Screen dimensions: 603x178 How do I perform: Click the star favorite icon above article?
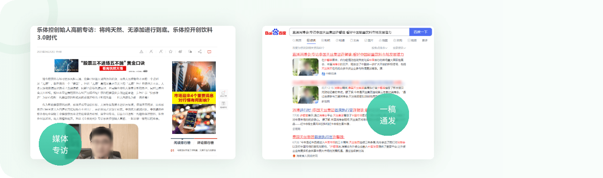coord(170,52)
